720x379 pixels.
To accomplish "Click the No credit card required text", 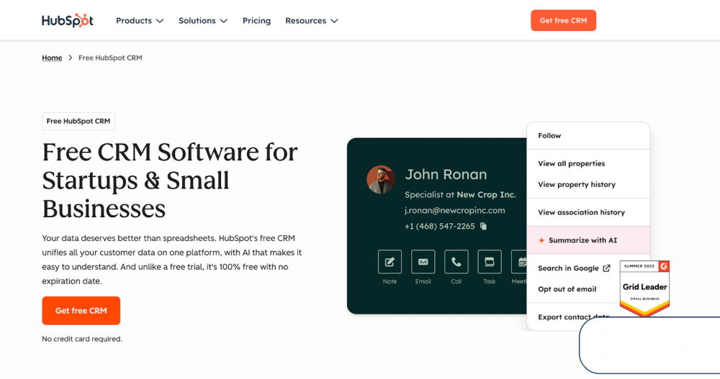I will point(82,339).
